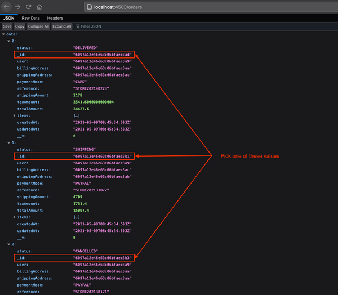Select the JSON tab

8,18
